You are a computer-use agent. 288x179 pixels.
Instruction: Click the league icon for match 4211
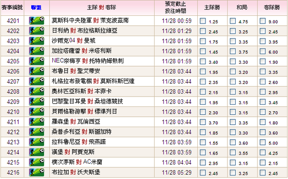click(x=36, y=122)
